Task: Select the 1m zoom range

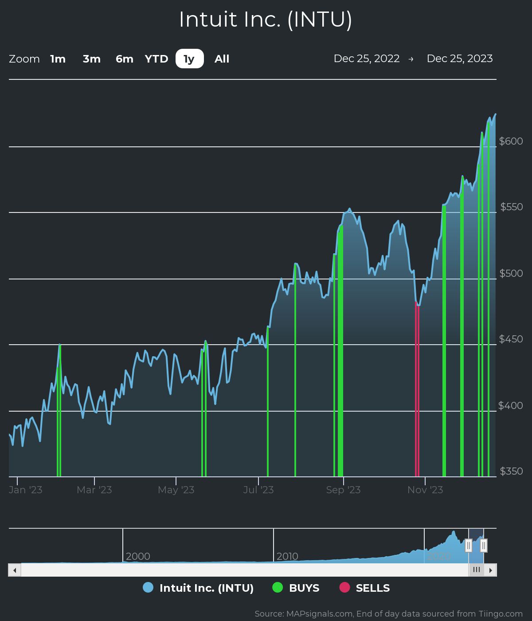Action: point(58,59)
